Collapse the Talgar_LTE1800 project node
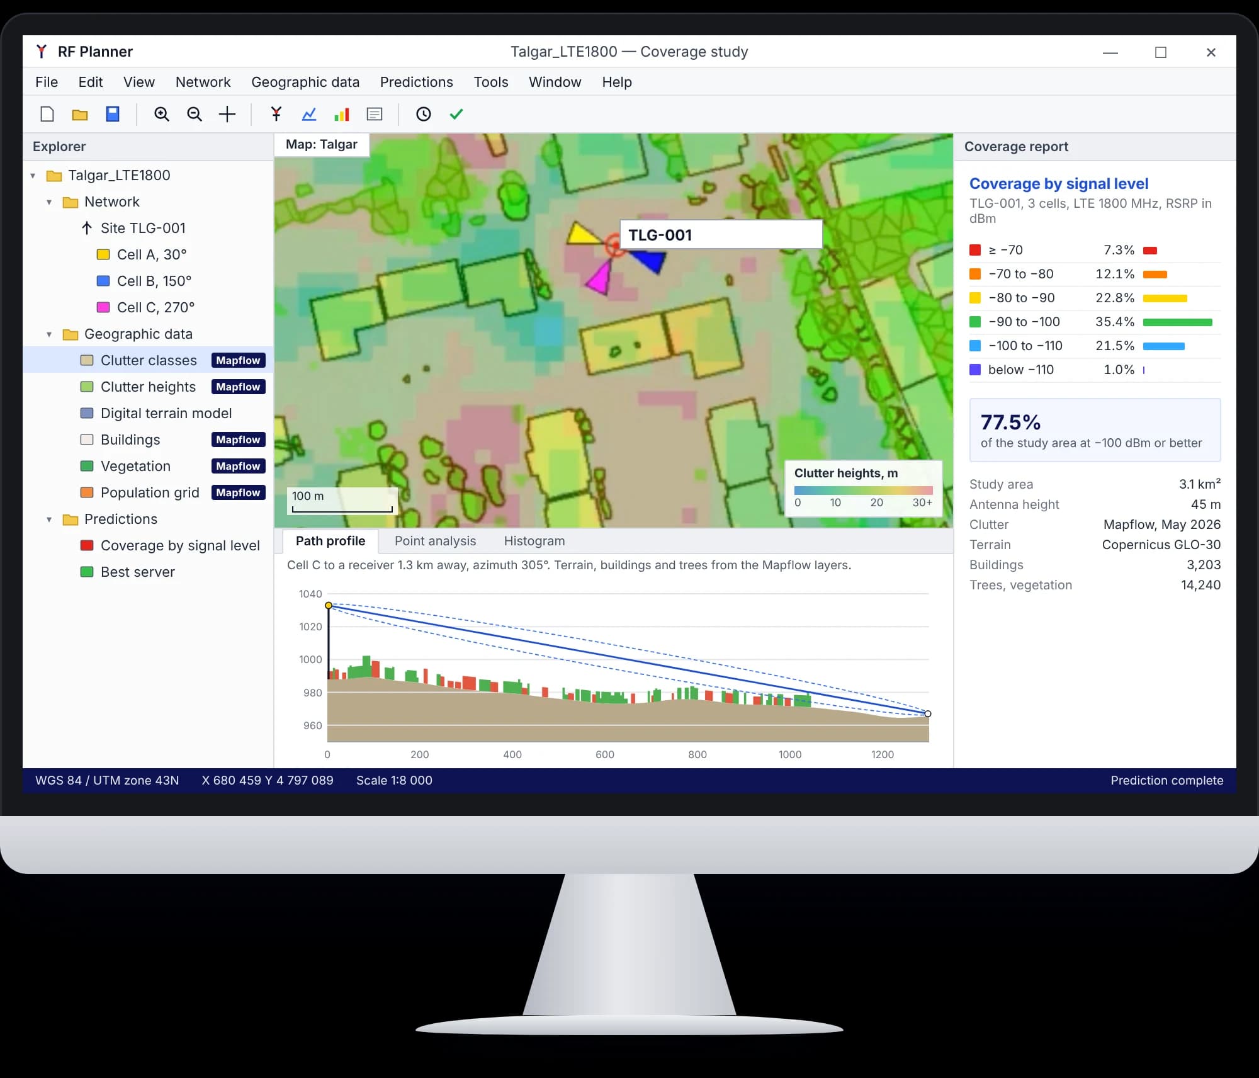The width and height of the screenshot is (1259, 1078). pyautogui.click(x=33, y=176)
